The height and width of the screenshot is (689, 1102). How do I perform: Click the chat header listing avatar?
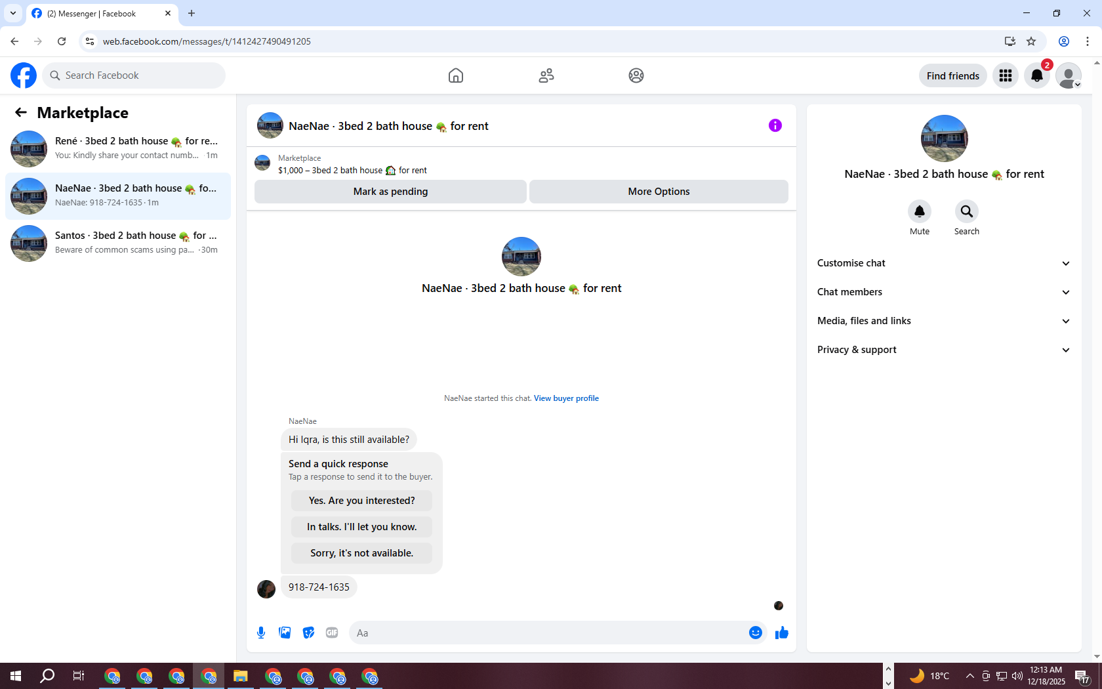(x=270, y=125)
